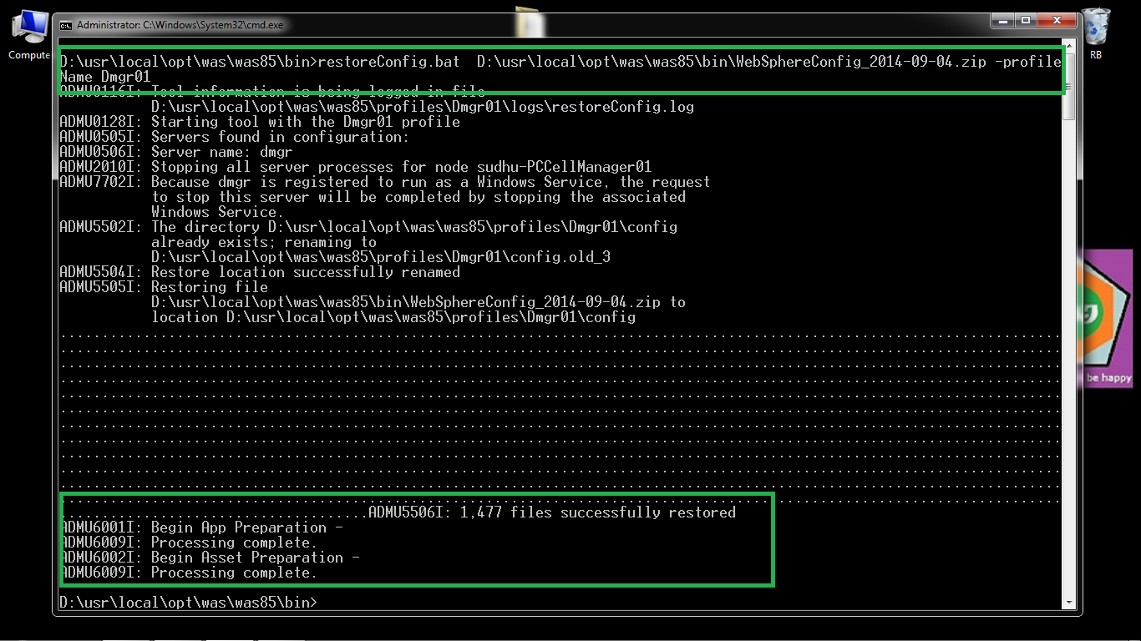The image size is (1141, 641).
Task: Click the ADMU5502I directory exists line
Action: click(x=368, y=227)
